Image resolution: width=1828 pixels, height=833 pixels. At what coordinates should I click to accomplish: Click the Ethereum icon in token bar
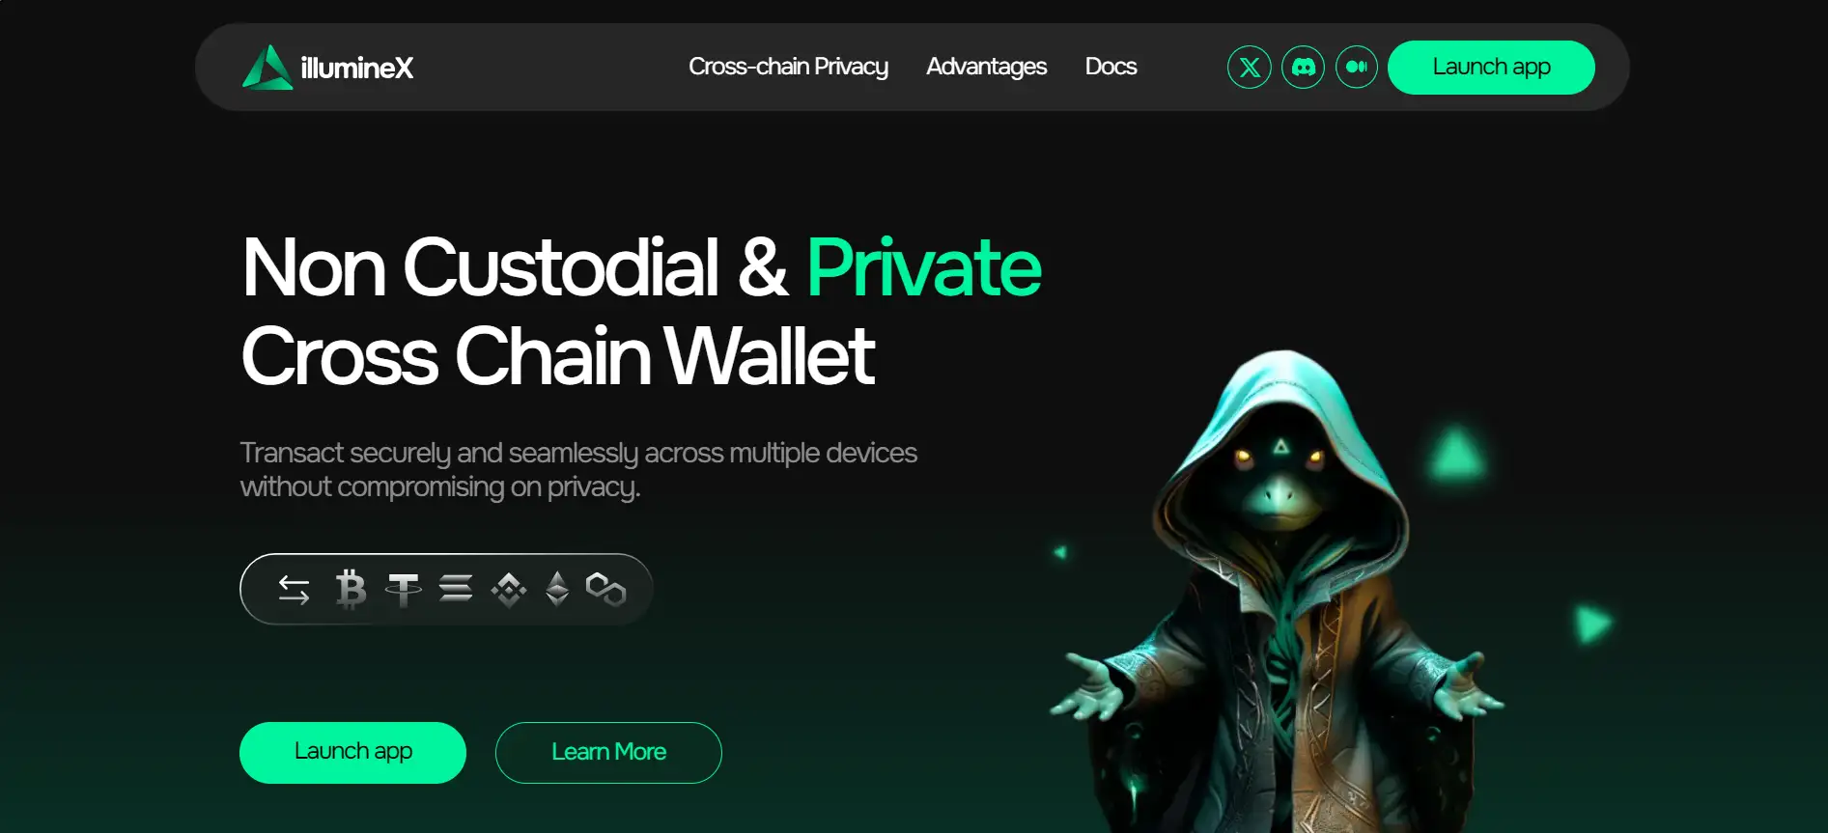pyautogui.click(x=557, y=589)
